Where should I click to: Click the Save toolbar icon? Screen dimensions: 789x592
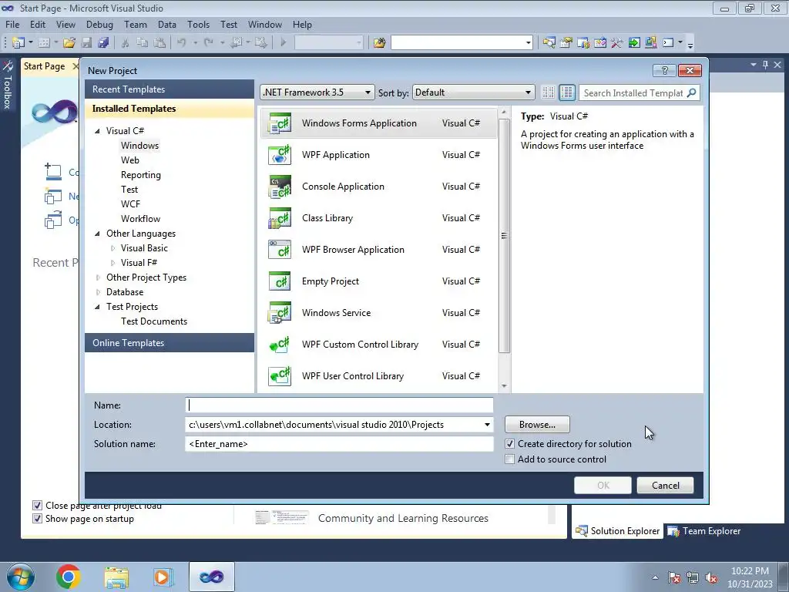[x=86, y=43]
